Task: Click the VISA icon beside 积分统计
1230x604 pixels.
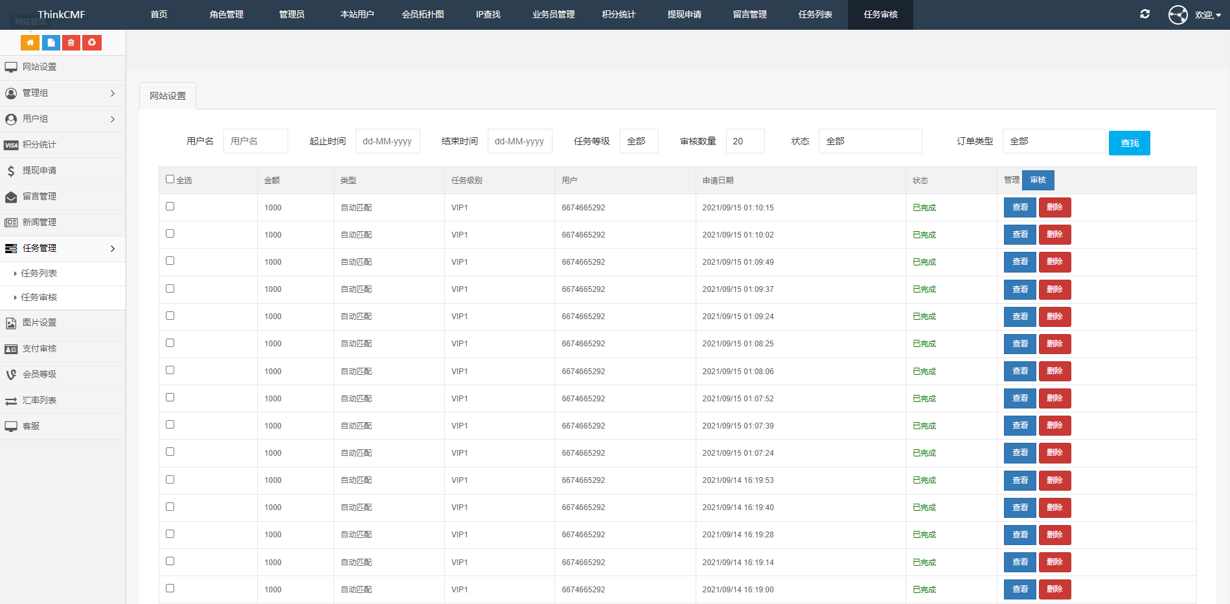Action: pyautogui.click(x=11, y=145)
